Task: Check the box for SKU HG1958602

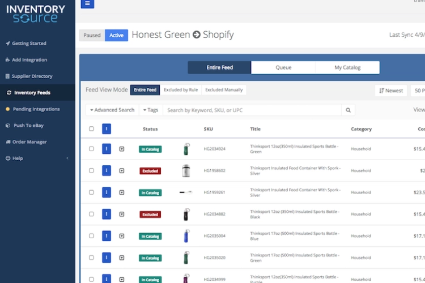Action: pyautogui.click(x=91, y=170)
